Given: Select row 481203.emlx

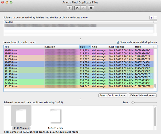Looking at the screenshot, I should pyautogui.click(x=79, y=68).
